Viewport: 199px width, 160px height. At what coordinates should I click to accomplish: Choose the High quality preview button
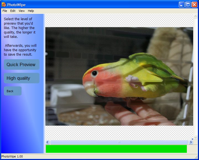point(22,78)
